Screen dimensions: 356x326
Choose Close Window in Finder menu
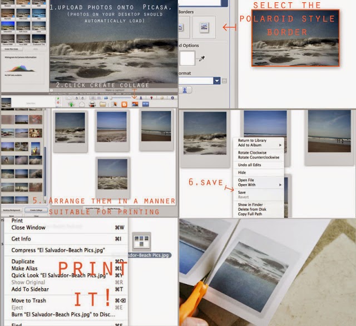66,228
